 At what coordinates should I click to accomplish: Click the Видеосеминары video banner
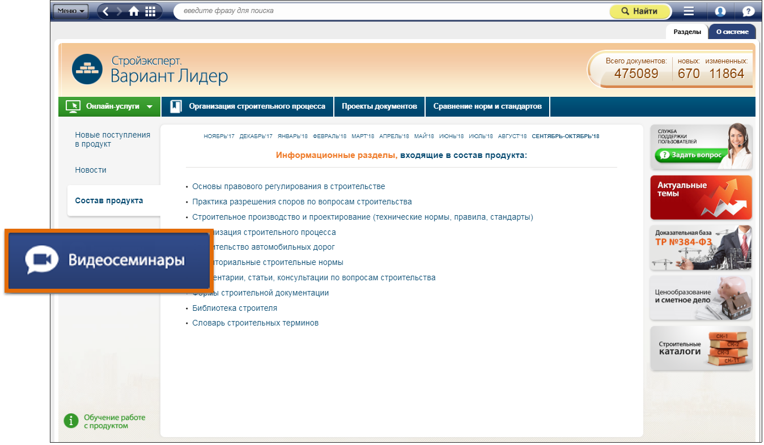[109, 260]
